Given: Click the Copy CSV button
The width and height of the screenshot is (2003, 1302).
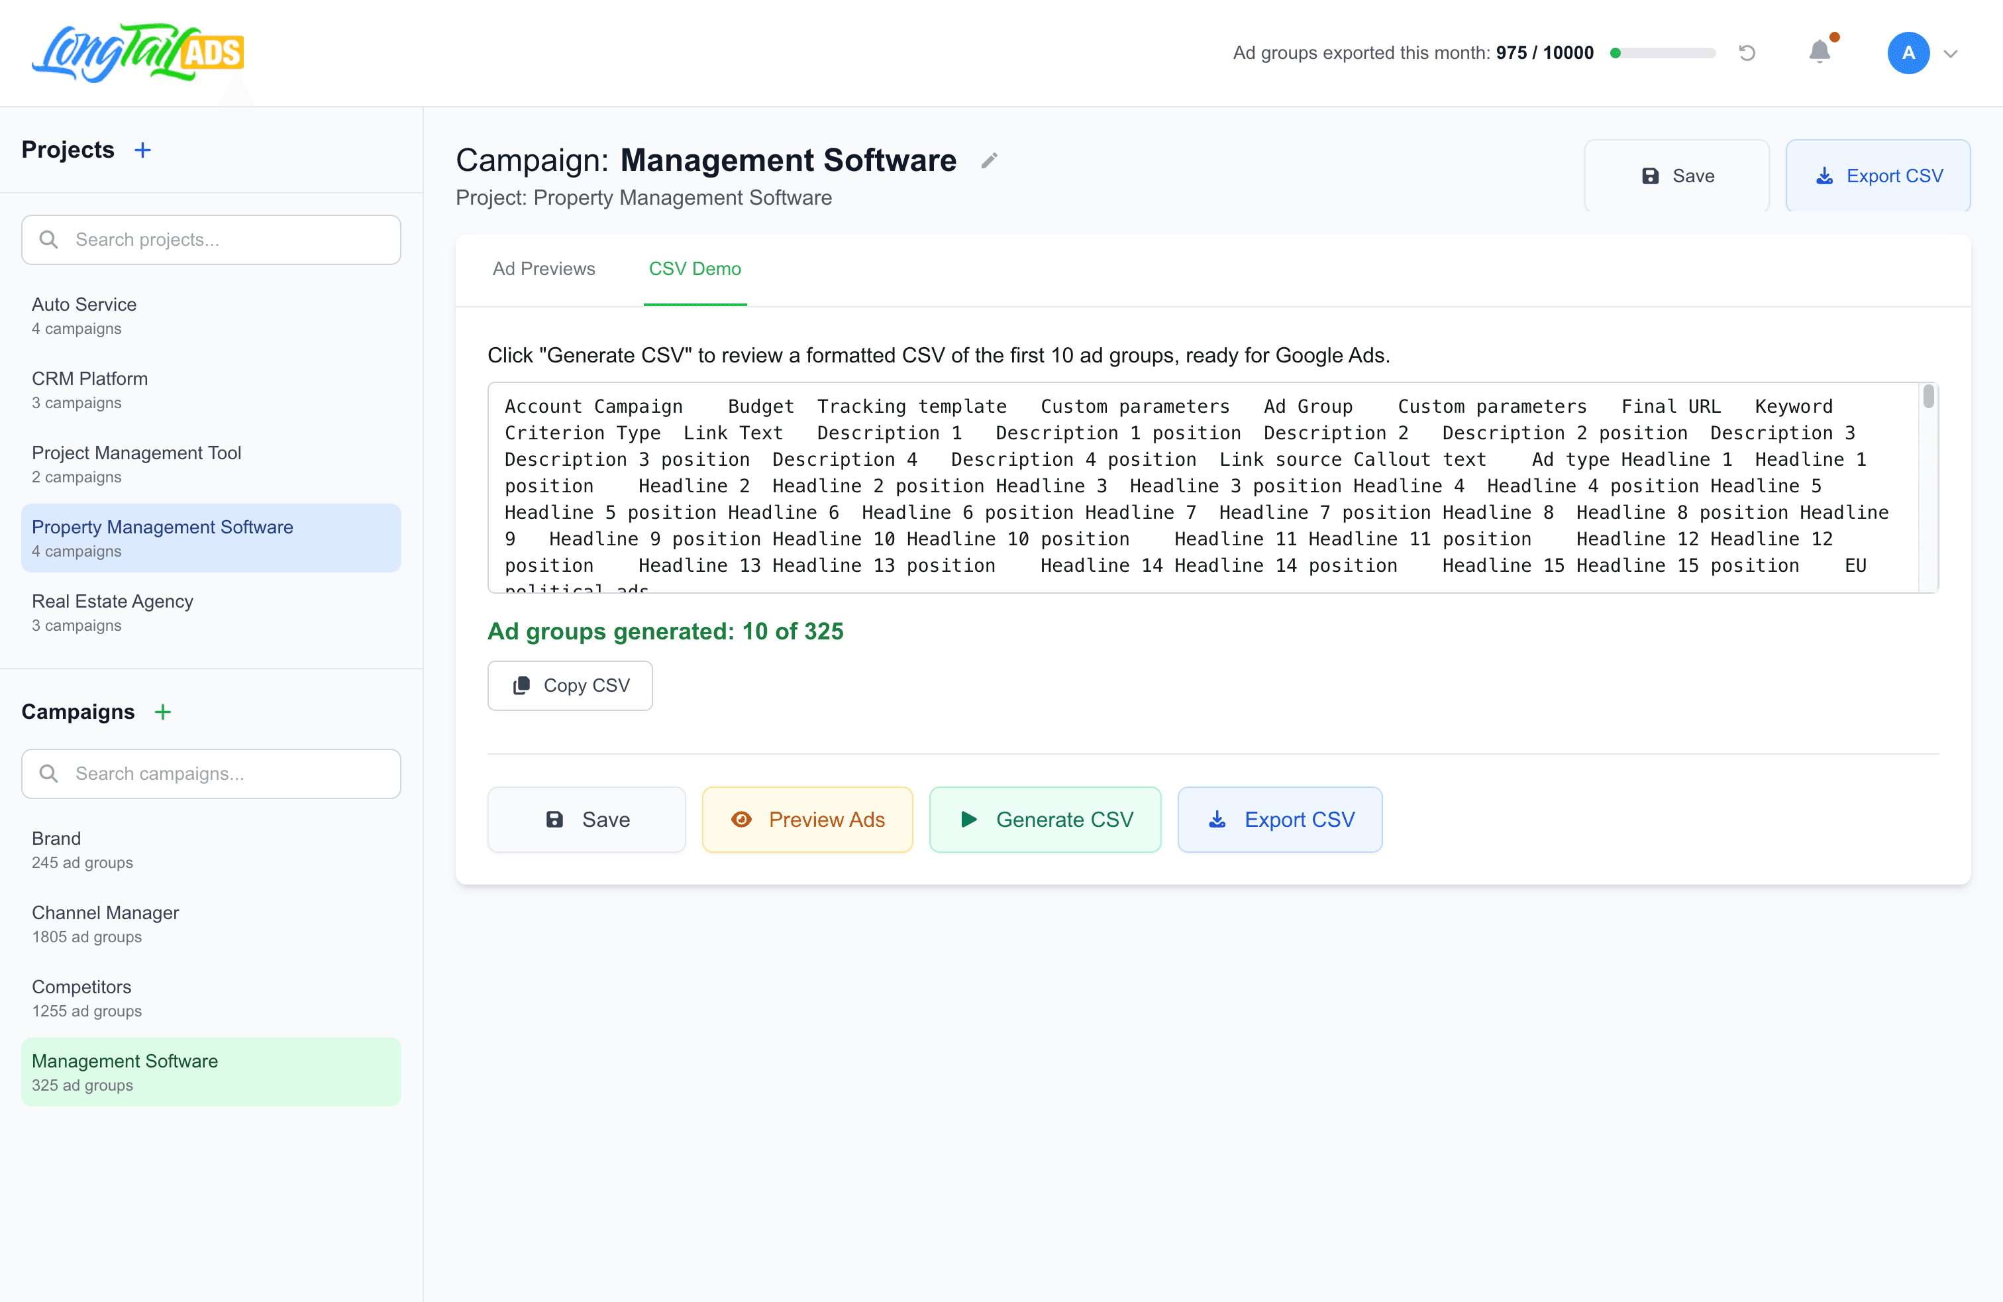Looking at the screenshot, I should (x=570, y=685).
